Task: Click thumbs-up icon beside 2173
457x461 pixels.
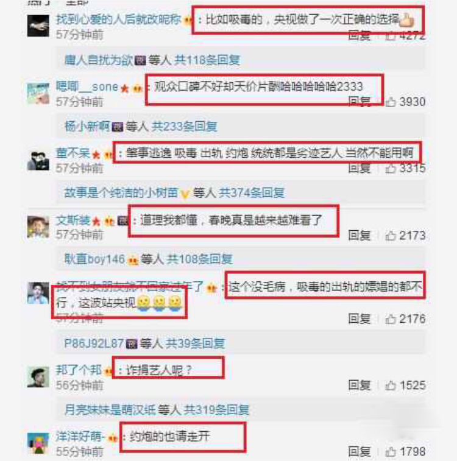Action: point(390,236)
